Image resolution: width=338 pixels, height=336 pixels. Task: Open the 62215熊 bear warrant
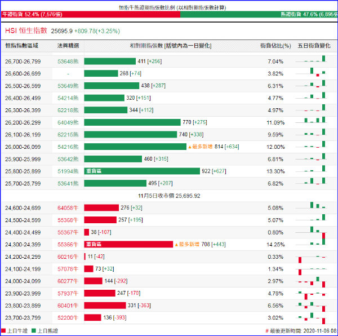[68, 135]
